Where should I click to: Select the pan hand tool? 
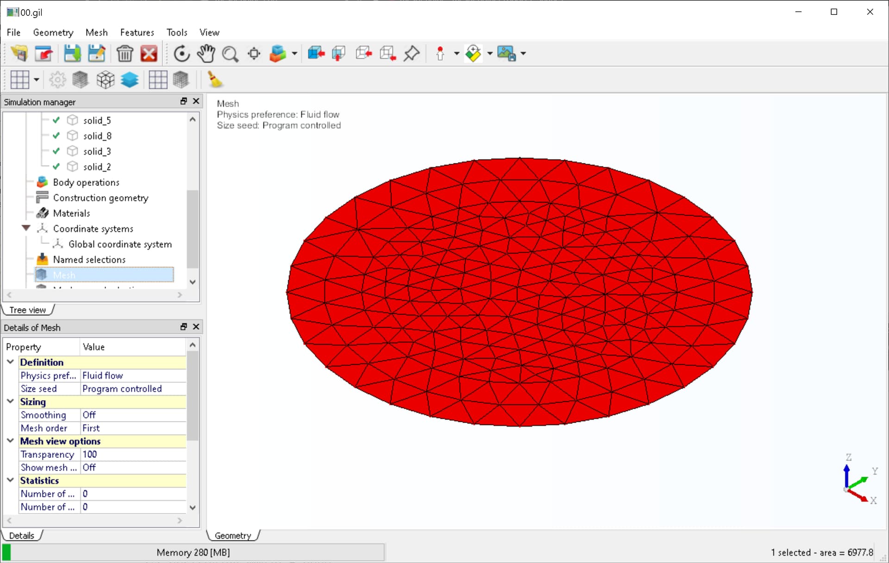click(206, 54)
